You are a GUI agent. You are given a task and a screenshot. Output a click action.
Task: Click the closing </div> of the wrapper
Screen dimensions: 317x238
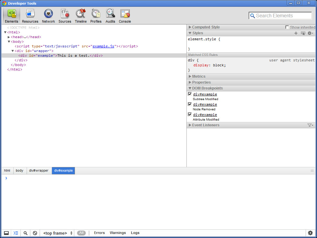pos(21,60)
